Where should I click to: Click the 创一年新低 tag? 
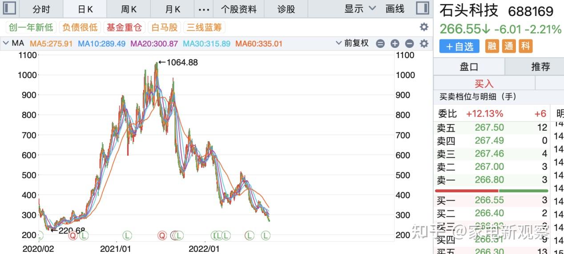click(x=31, y=27)
